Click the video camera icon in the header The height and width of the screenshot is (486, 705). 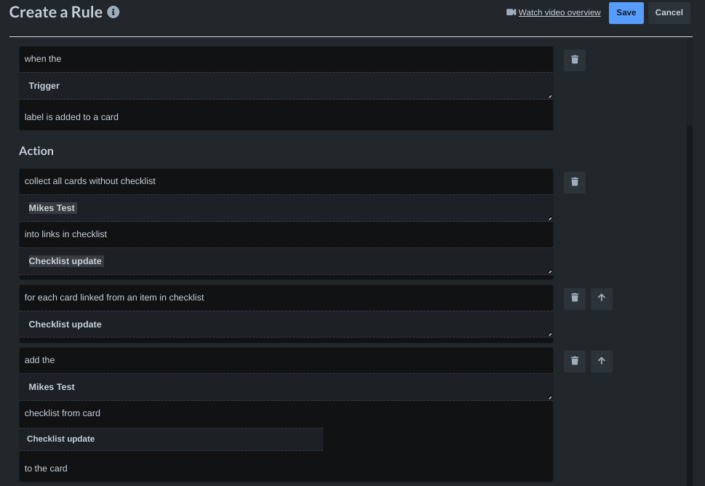pyautogui.click(x=509, y=12)
